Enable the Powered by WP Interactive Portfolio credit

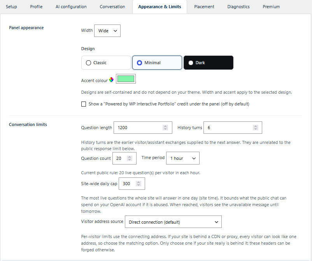tap(84, 104)
